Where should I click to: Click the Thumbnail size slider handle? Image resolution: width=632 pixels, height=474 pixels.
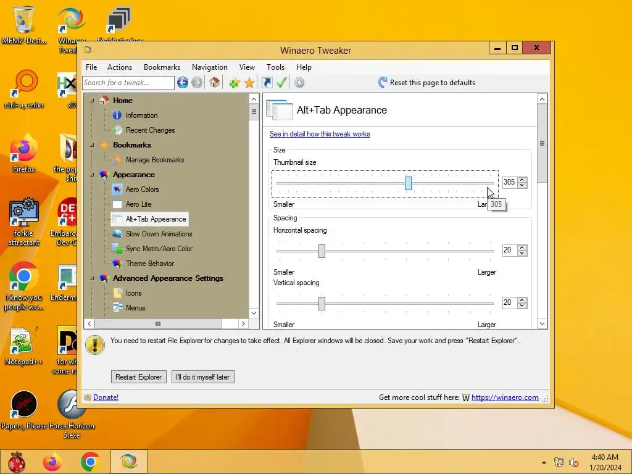(x=409, y=183)
